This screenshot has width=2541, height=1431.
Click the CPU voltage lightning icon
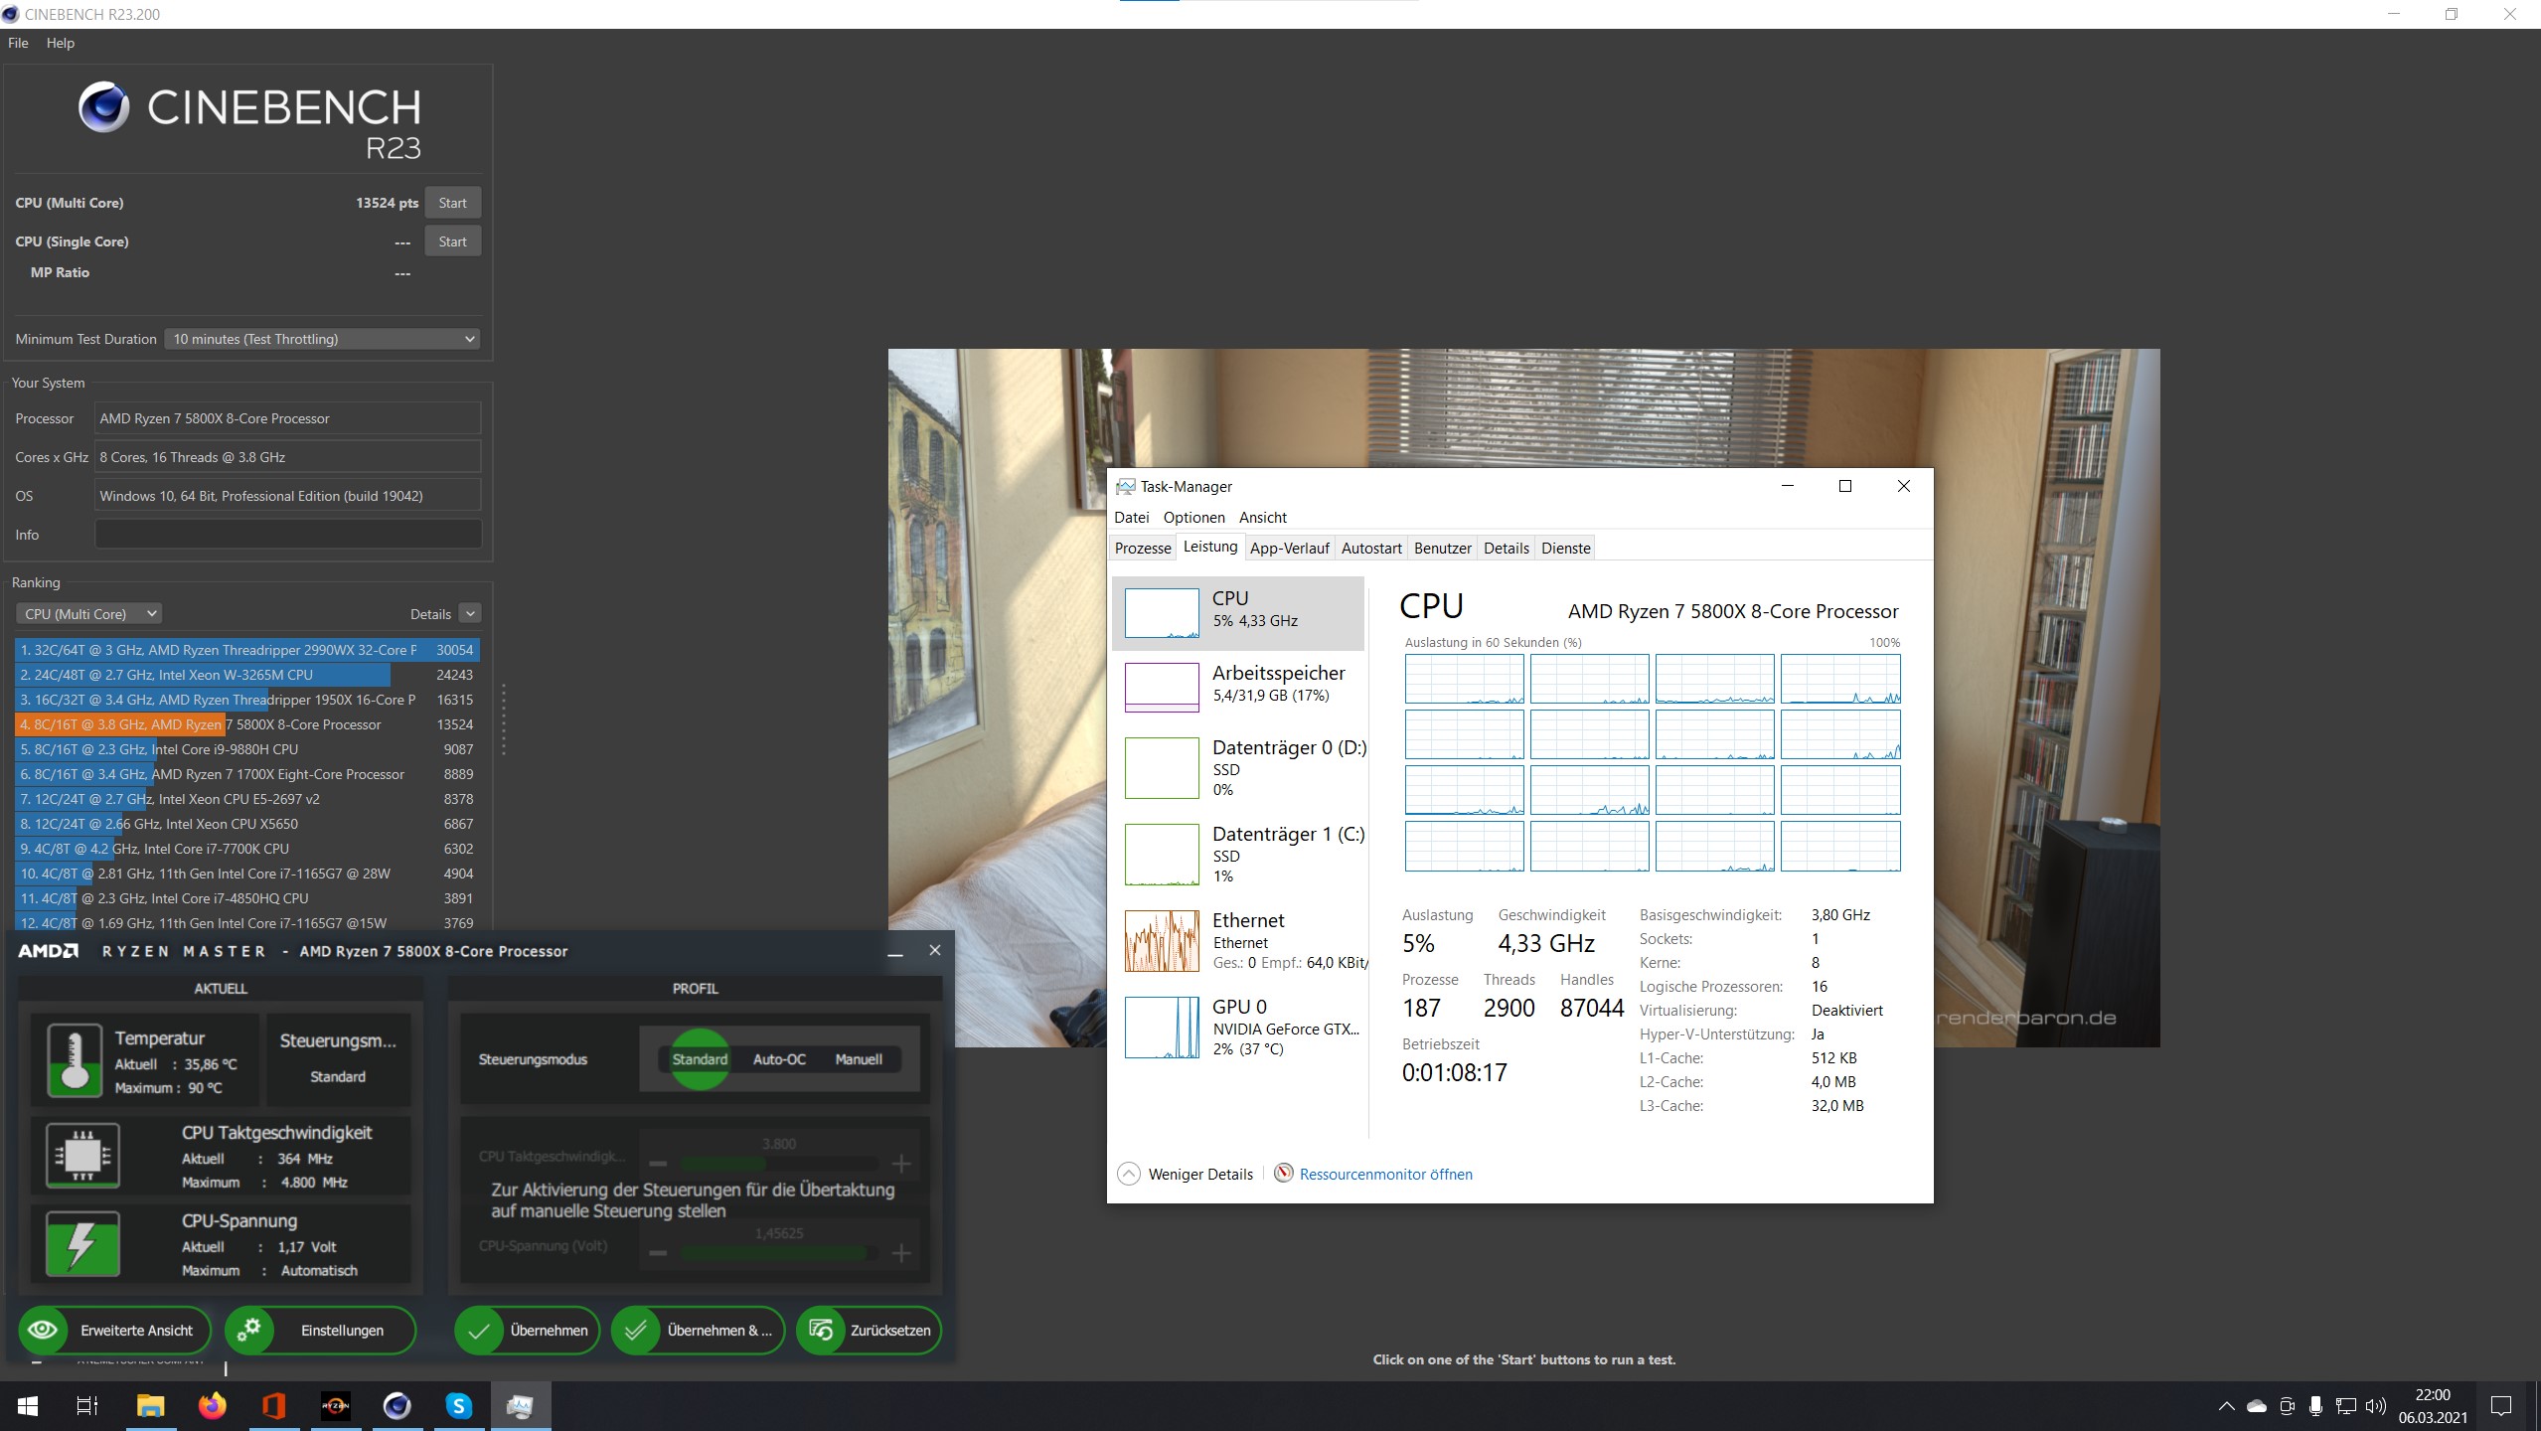pos(82,1243)
